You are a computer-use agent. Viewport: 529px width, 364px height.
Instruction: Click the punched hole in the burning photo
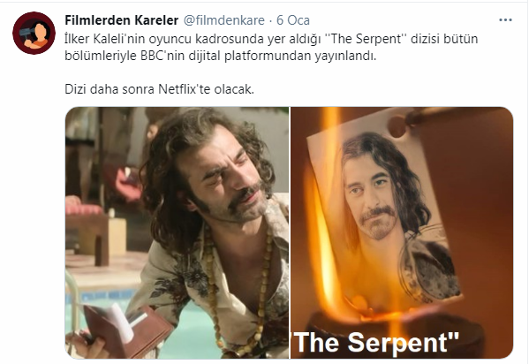click(x=397, y=126)
